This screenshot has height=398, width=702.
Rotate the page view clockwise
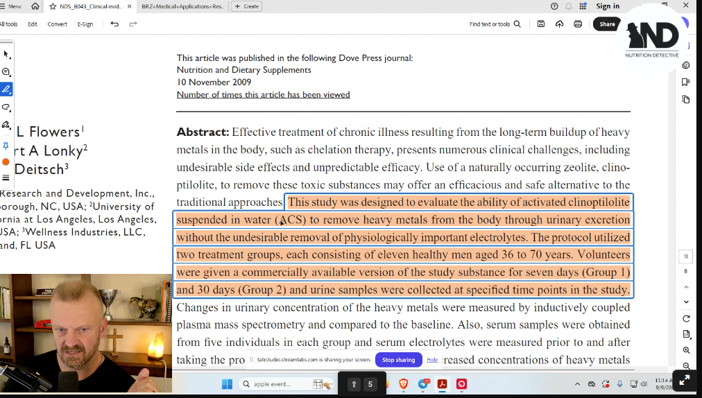tap(686, 319)
